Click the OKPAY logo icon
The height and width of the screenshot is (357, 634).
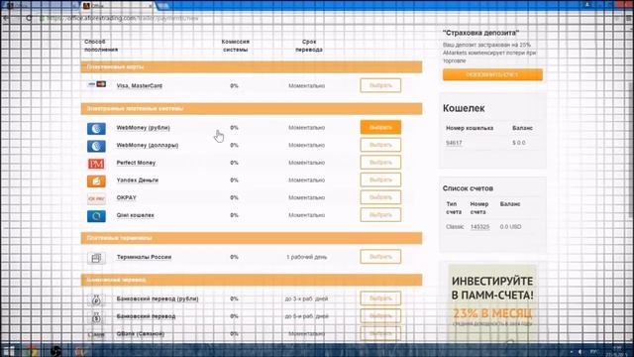(x=96, y=198)
